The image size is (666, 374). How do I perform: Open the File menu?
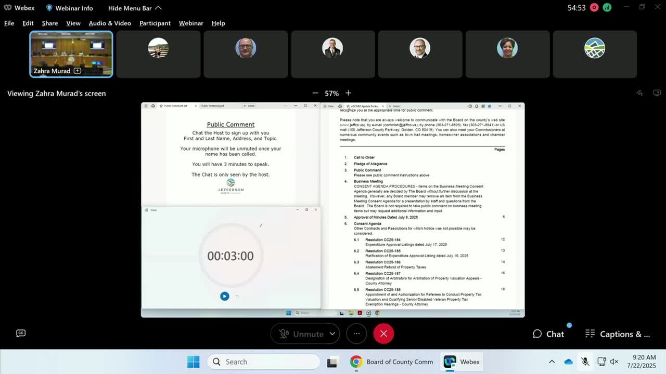pyautogui.click(x=9, y=23)
